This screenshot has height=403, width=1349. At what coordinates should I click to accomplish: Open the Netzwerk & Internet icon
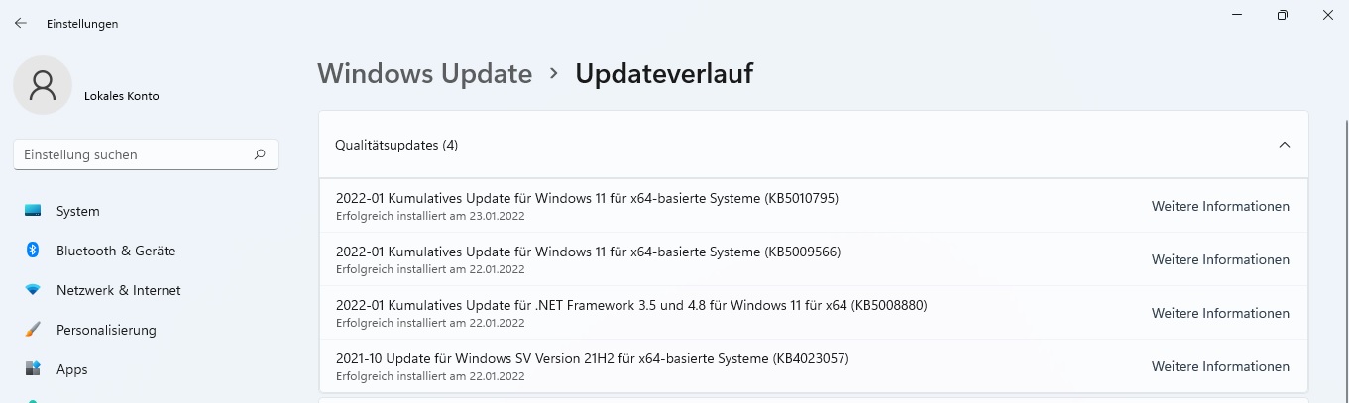tap(33, 290)
